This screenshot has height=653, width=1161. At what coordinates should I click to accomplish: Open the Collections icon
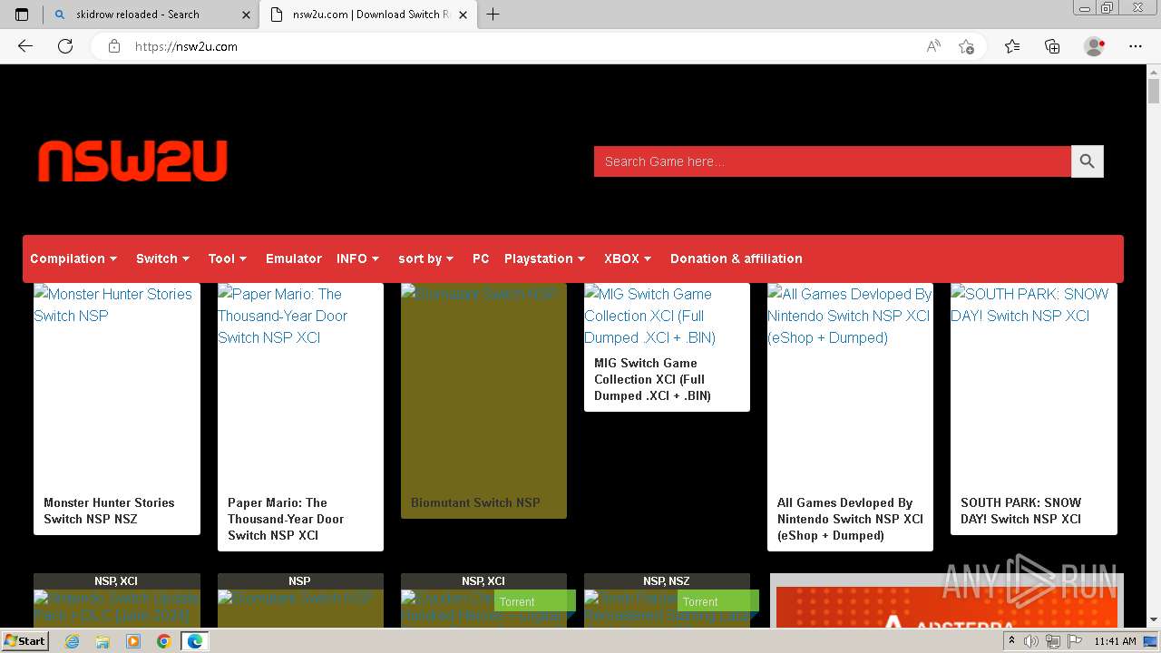click(1052, 46)
